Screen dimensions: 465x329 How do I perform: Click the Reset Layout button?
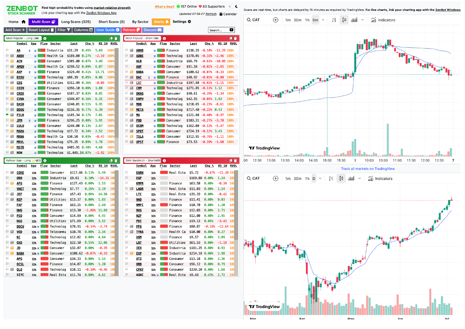pyautogui.click(x=41, y=30)
